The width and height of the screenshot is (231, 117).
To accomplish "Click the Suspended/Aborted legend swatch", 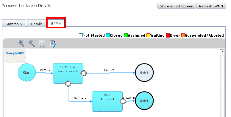I will 183,35.
